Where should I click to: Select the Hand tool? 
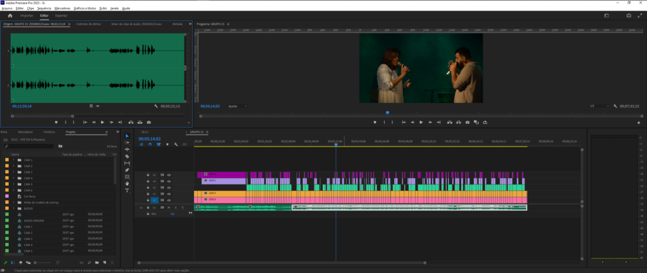coord(127,183)
